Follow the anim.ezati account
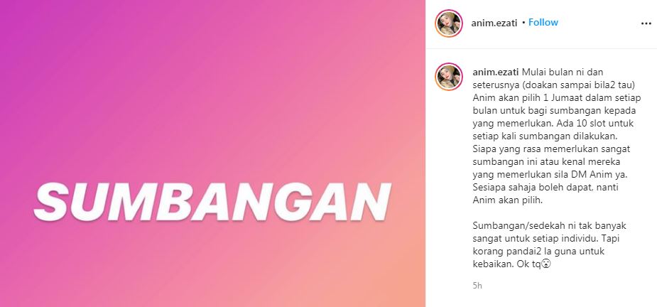The height and width of the screenshot is (307, 657). 543,23
